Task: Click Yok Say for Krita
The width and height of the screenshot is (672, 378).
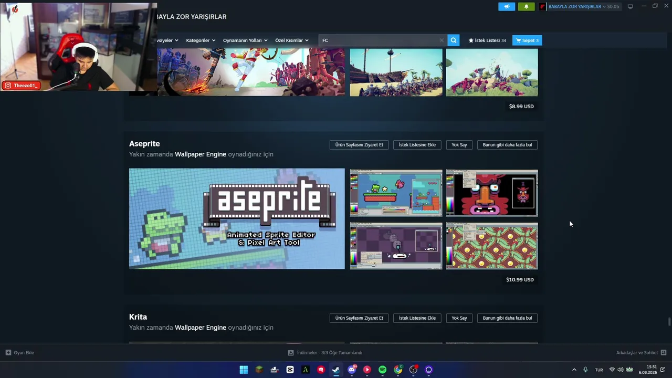Action: [459, 318]
